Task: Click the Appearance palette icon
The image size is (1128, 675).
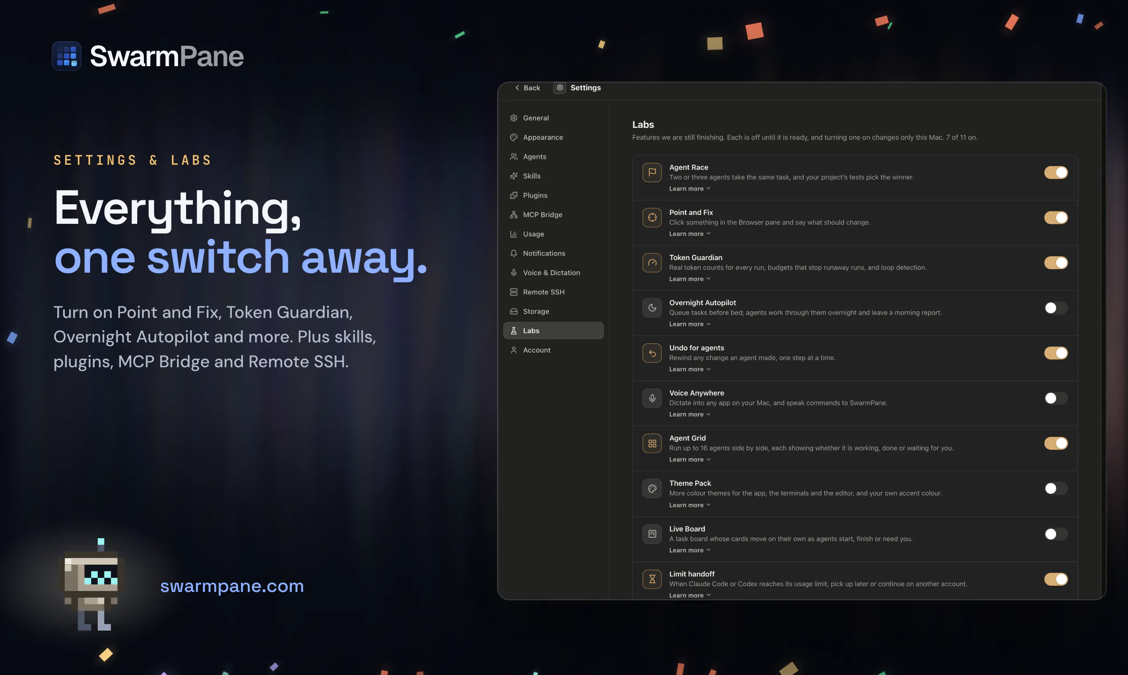Action: tap(513, 137)
